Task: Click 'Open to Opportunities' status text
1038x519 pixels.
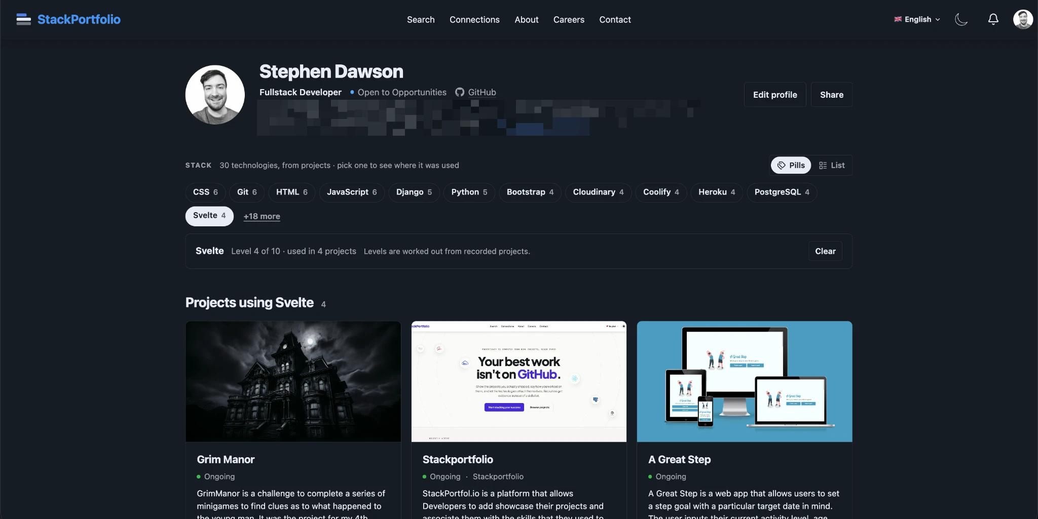Action: 402,92
